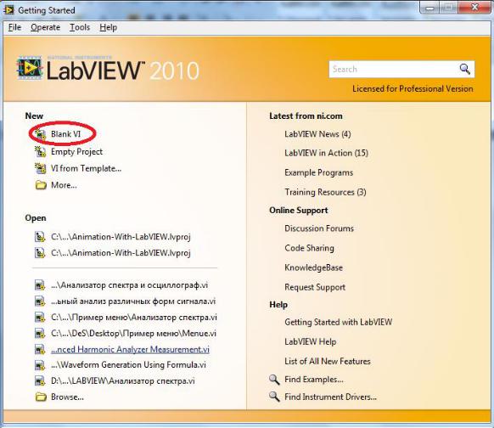The image size is (494, 428).
Task: Open Discussion Forums link
Action: click(319, 228)
